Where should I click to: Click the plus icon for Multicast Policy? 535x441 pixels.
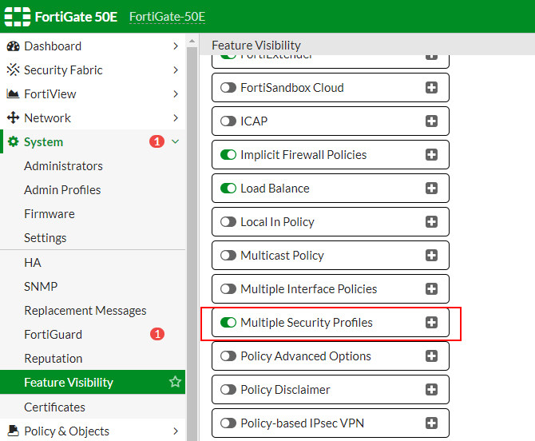pyautogui.click(x=432, y=256)
